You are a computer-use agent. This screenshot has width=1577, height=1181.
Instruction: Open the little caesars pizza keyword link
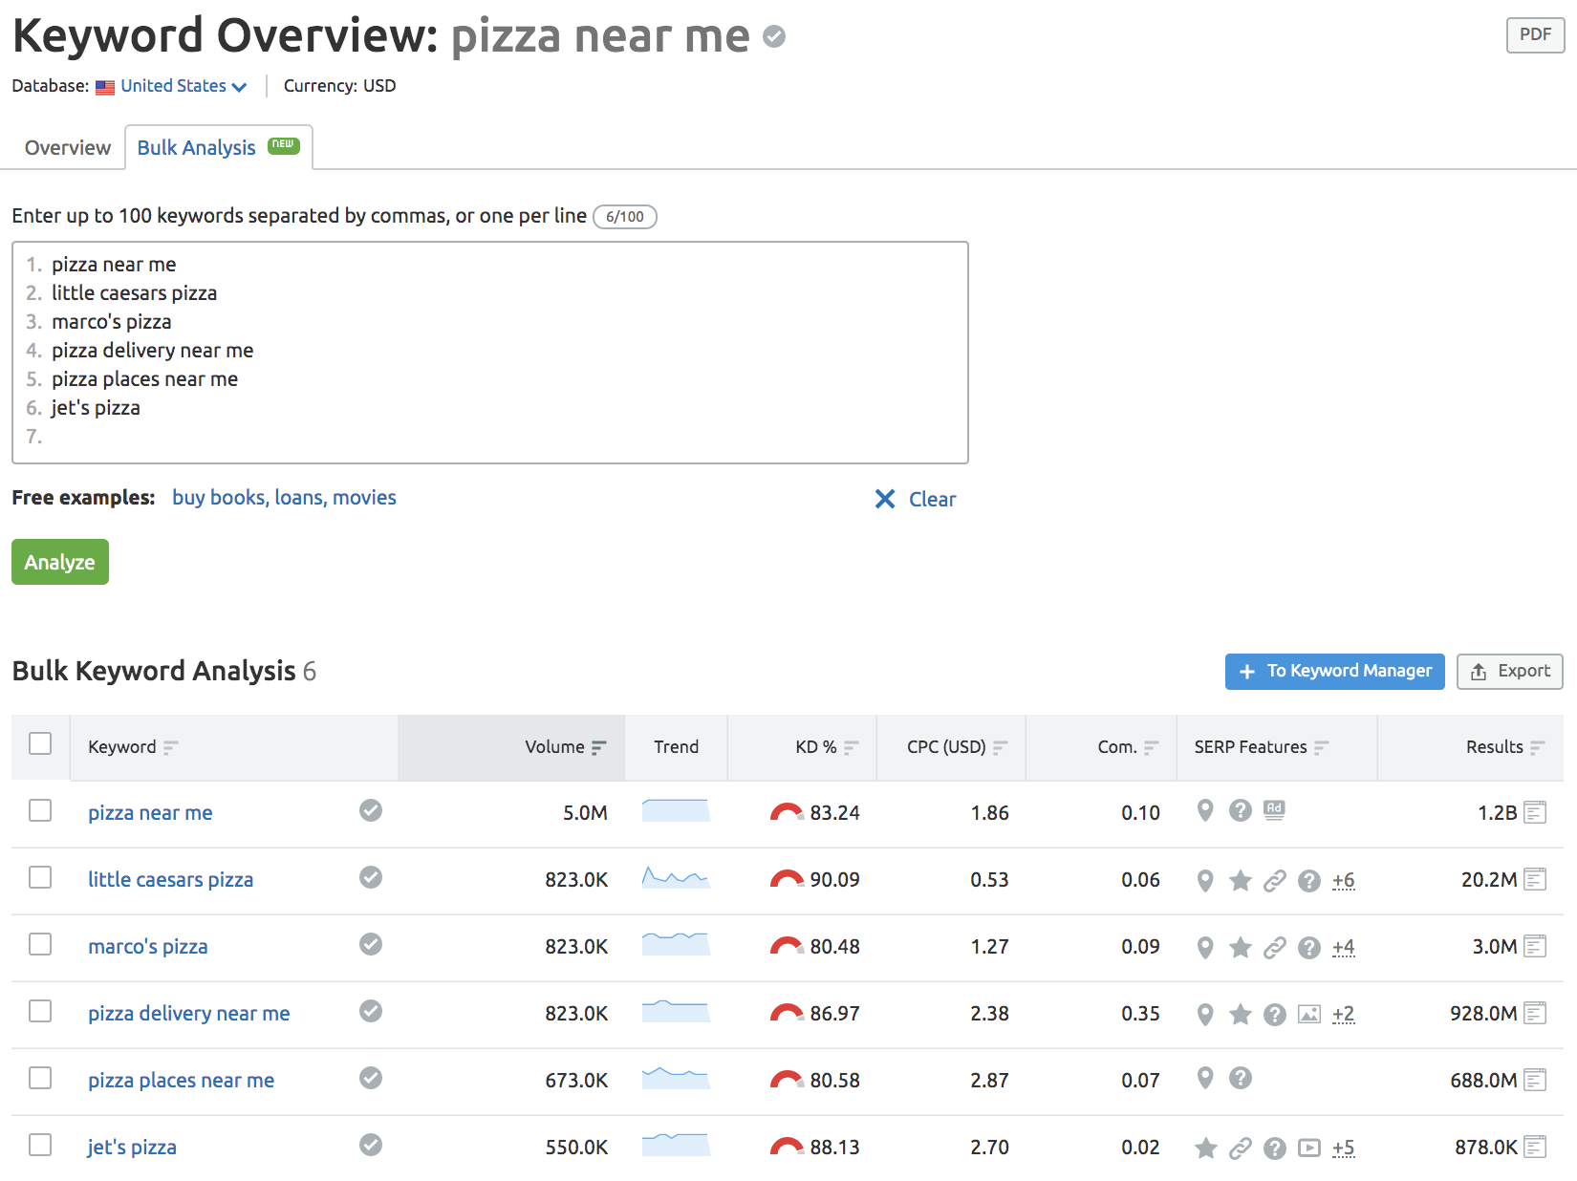coord(171,879)
